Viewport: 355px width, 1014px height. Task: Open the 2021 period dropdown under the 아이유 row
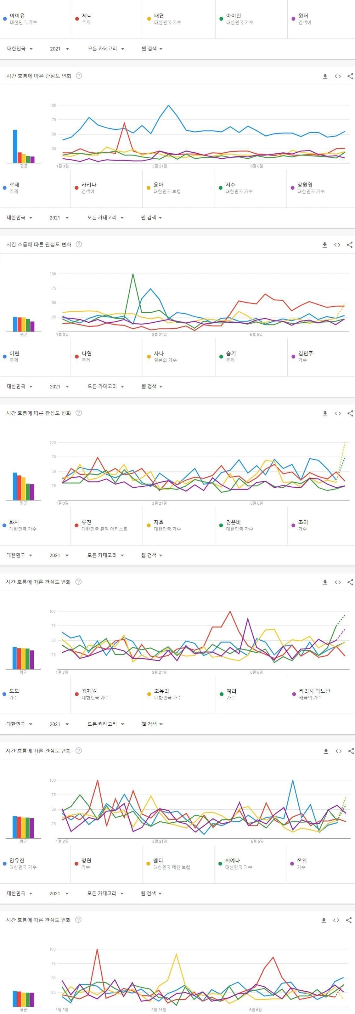[59, 49]
